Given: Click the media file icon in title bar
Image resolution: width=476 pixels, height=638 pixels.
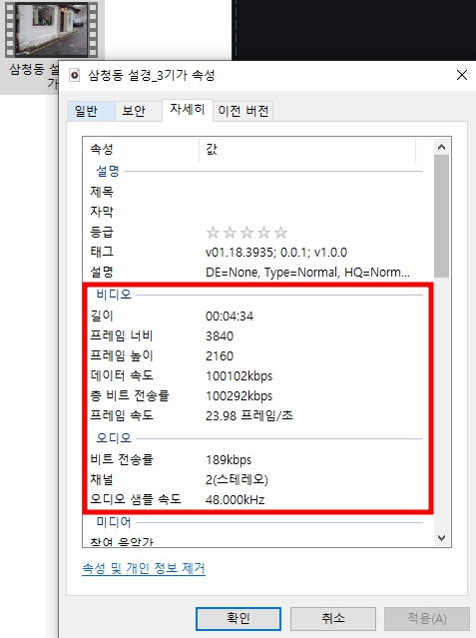Looking at the screenshot, I should 75,75.
